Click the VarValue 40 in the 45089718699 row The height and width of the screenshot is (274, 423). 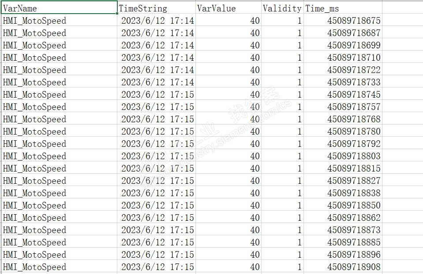point(228,45)
